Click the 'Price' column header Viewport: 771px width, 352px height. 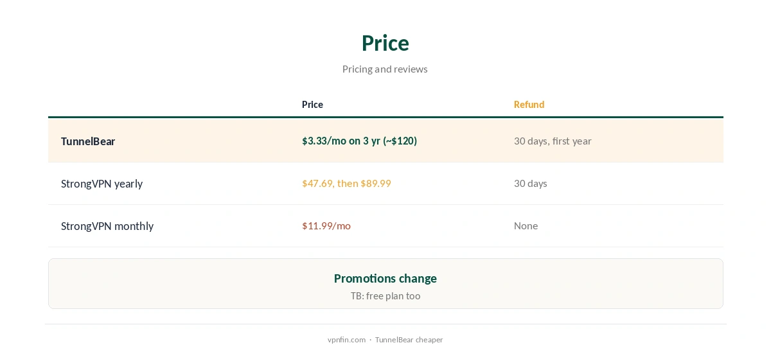pyautogui.click(x=312, y=104)
